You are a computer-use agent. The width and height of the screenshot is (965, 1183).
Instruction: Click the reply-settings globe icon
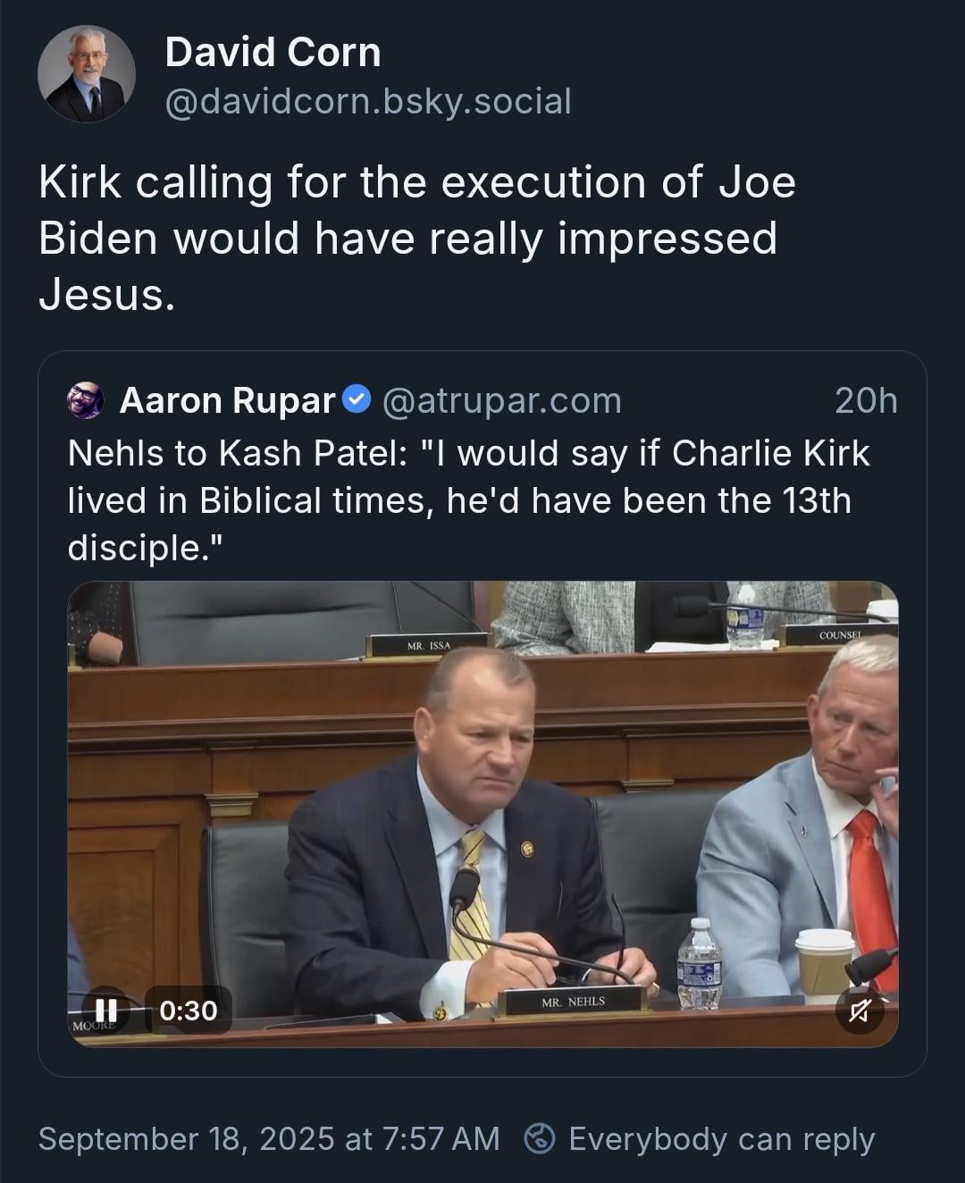539,1138
